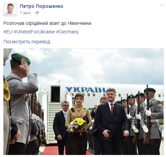Click the red necktie in the photo
The width and height of the screenshot is (166, 157).
tap(112, 109)
